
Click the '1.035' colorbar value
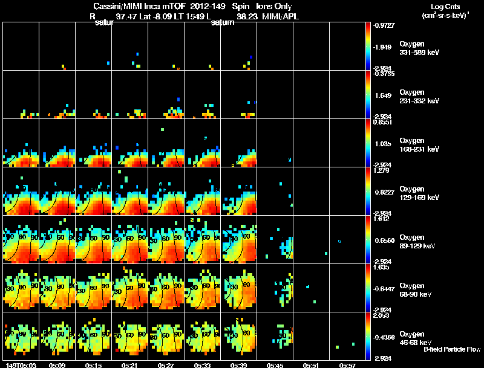383,144
